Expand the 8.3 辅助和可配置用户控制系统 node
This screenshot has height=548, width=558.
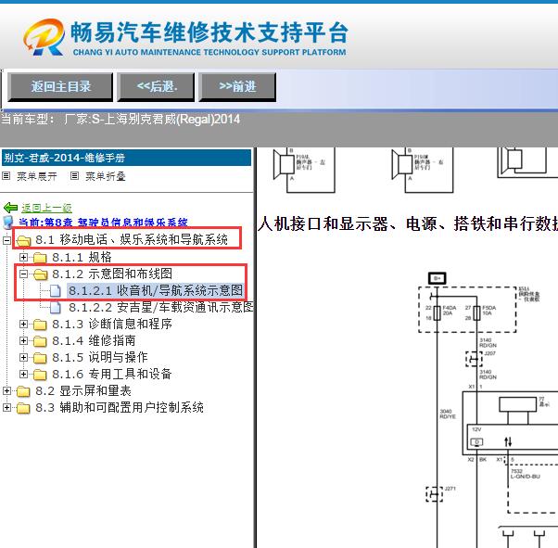point(6,408)
